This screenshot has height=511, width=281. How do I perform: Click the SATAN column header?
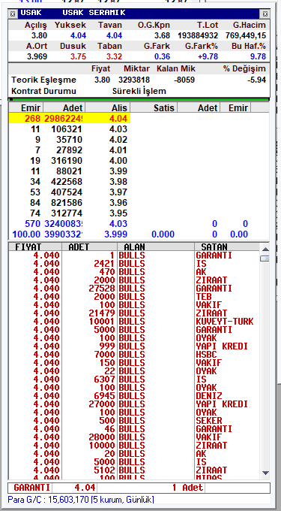[x=227, y=246]
